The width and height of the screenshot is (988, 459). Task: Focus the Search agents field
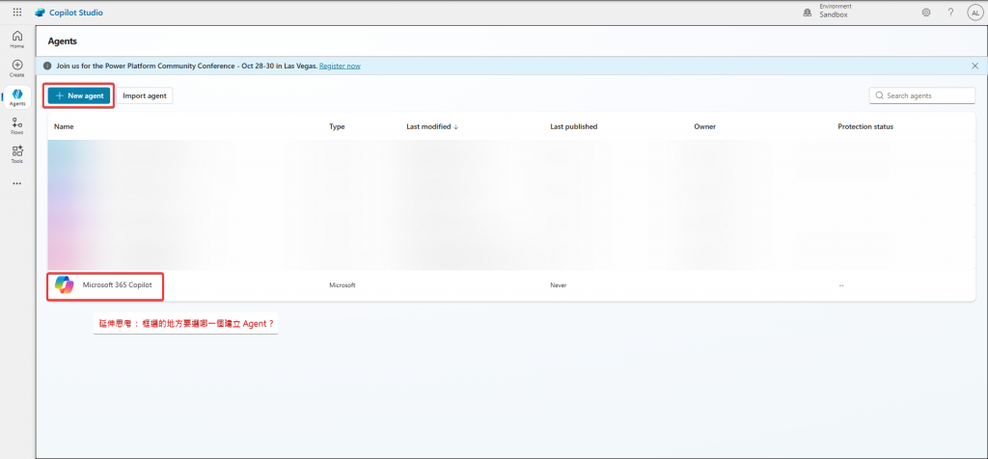922,95
